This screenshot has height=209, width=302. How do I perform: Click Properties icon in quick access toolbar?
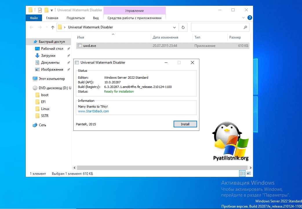(x=40, y=10)
